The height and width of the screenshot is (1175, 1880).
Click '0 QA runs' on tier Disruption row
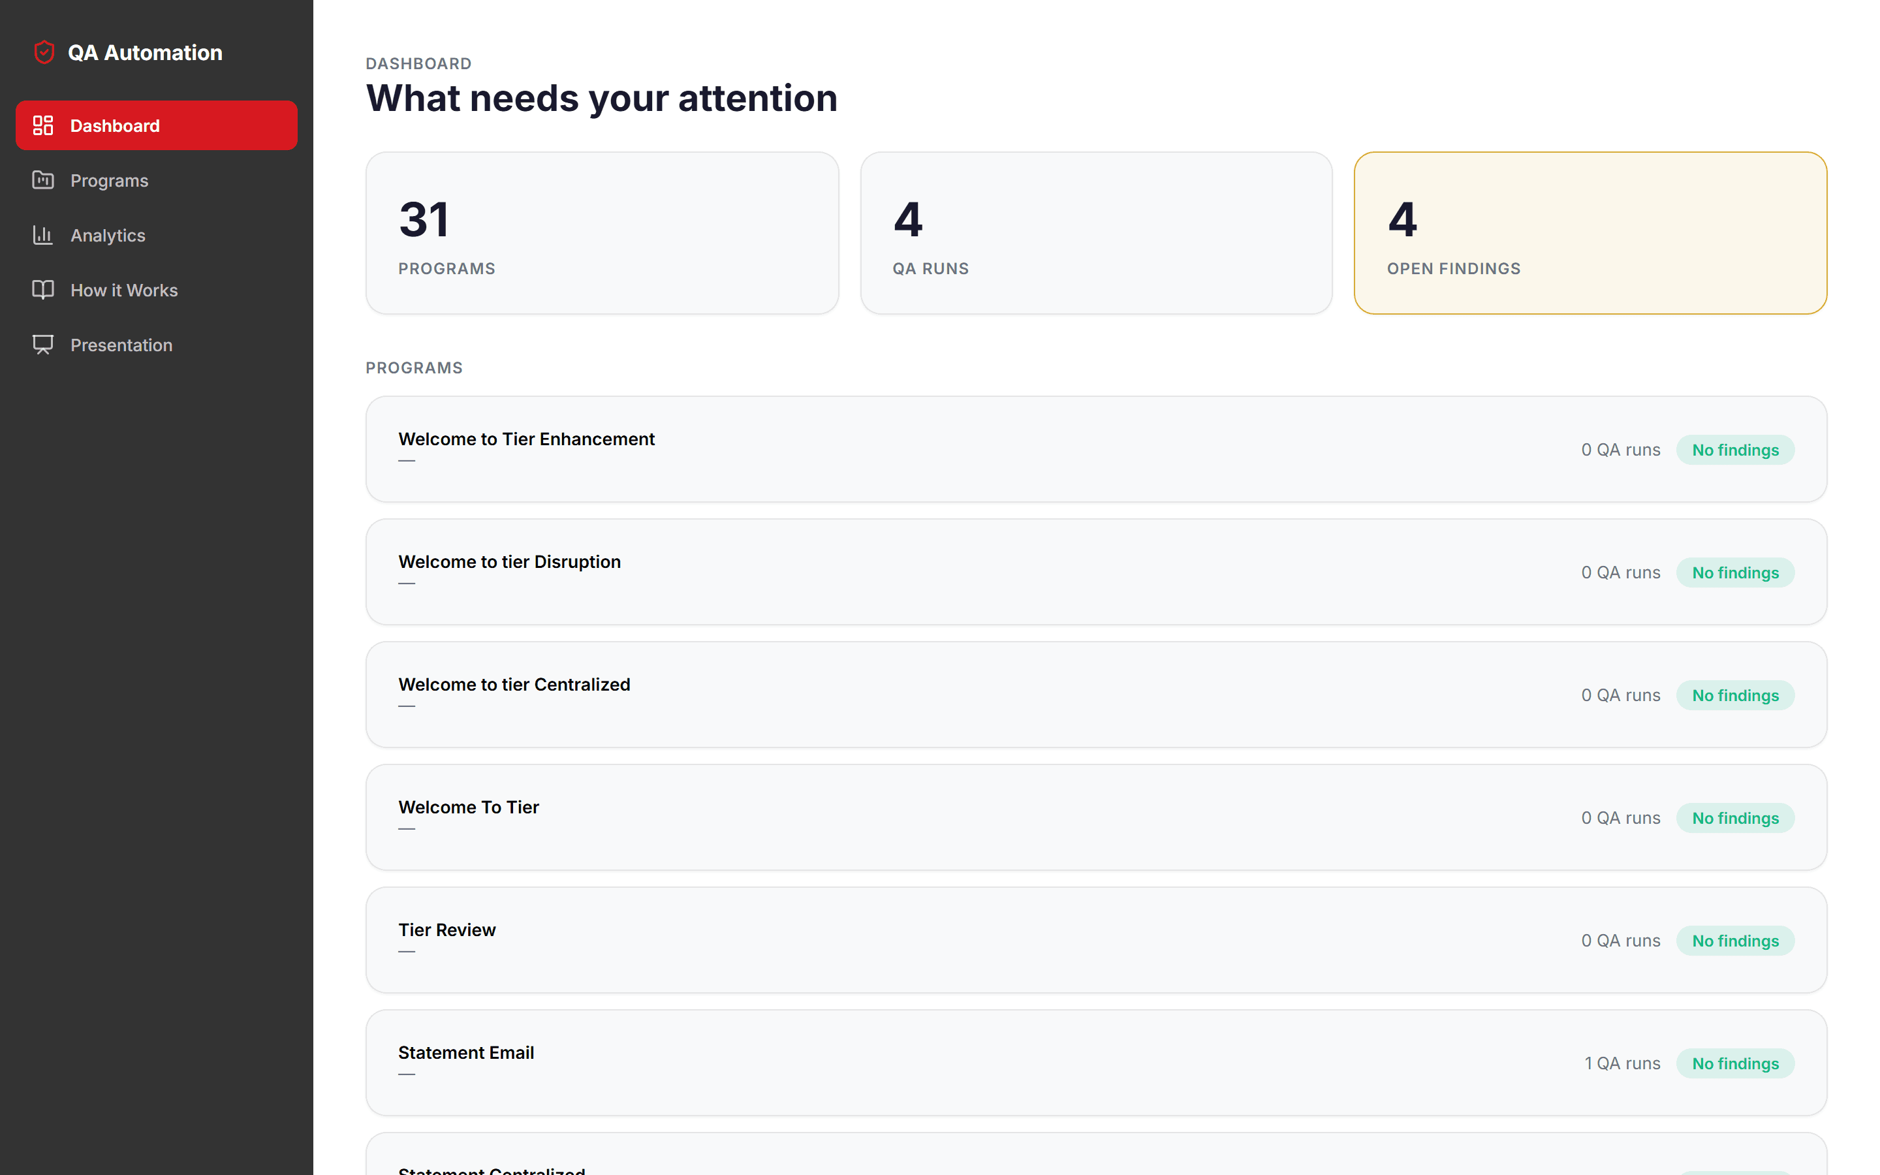(x=1621, y=572)
